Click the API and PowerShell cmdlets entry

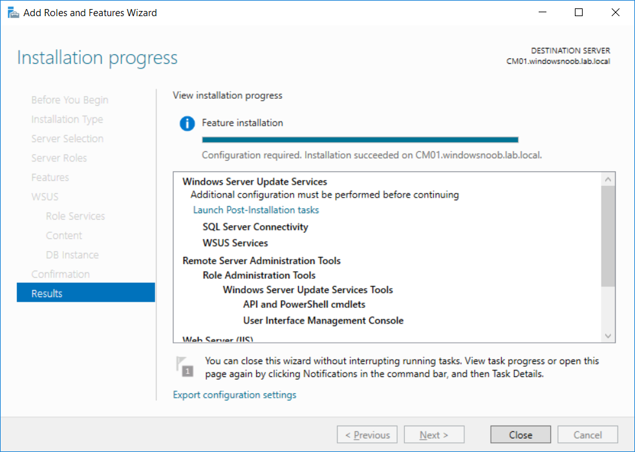pyautogui.click(x=304, y=304)
